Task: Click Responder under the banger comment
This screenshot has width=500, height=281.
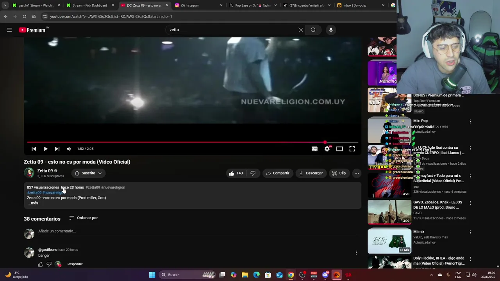Action: click(75, 264)
